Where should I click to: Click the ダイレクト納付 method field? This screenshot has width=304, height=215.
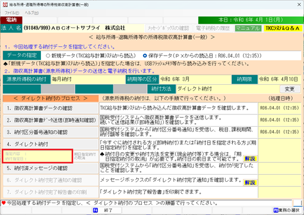tap(227, 89)
